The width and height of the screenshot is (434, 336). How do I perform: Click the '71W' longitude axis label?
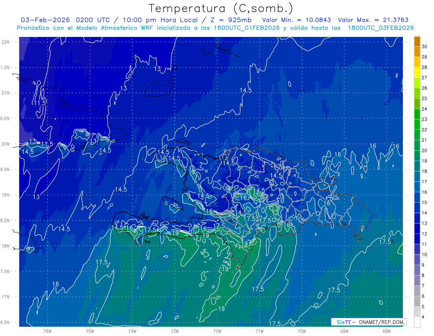259,331
